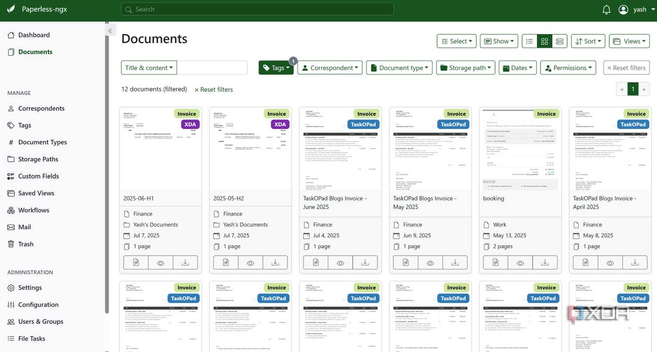Open the notifications bell

tap(606, 9)
